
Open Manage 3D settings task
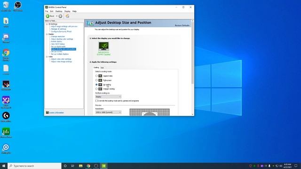point(58,29)
